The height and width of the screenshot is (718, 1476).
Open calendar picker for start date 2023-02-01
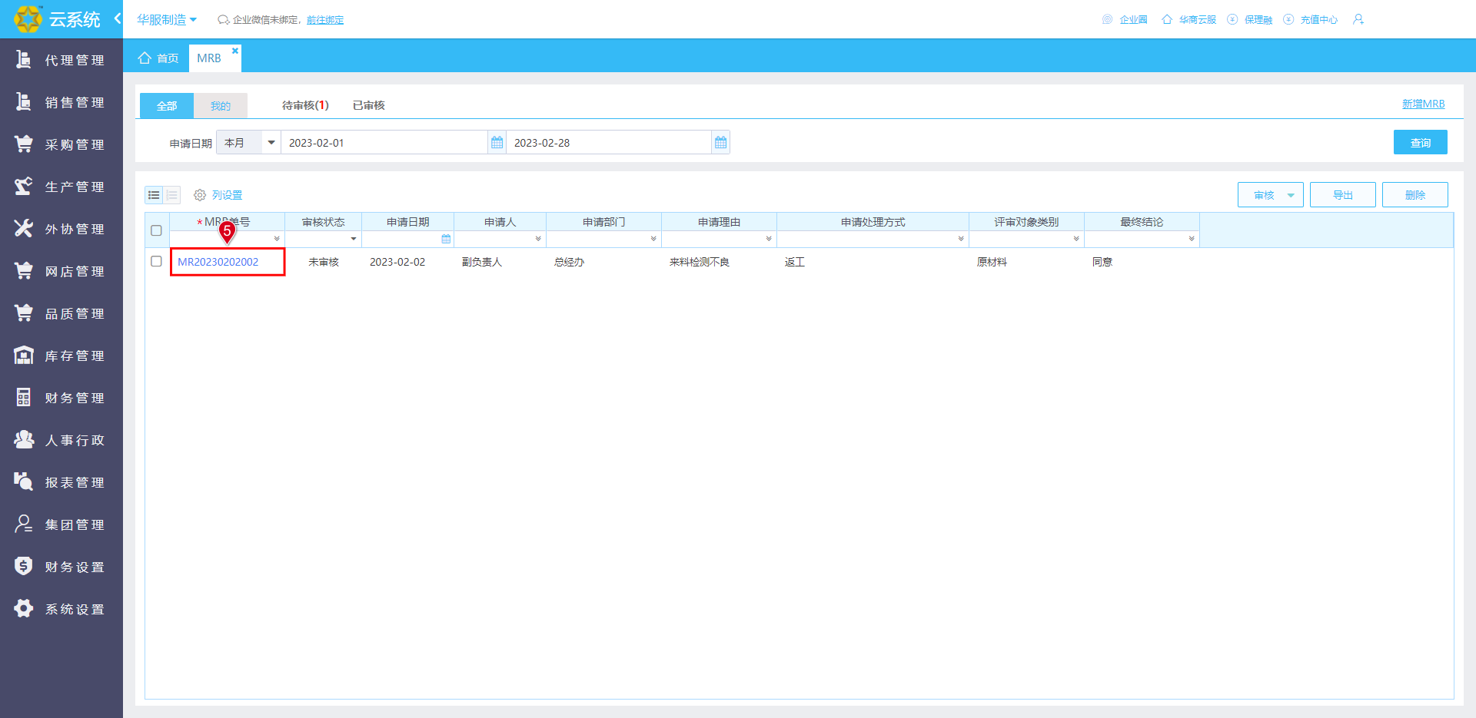(497, 143)
